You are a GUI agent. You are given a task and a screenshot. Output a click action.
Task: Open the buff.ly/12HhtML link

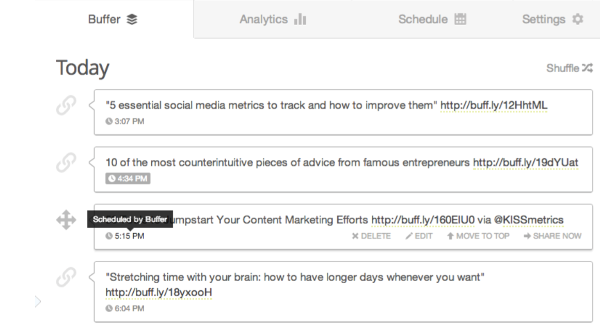click(494, 105)
